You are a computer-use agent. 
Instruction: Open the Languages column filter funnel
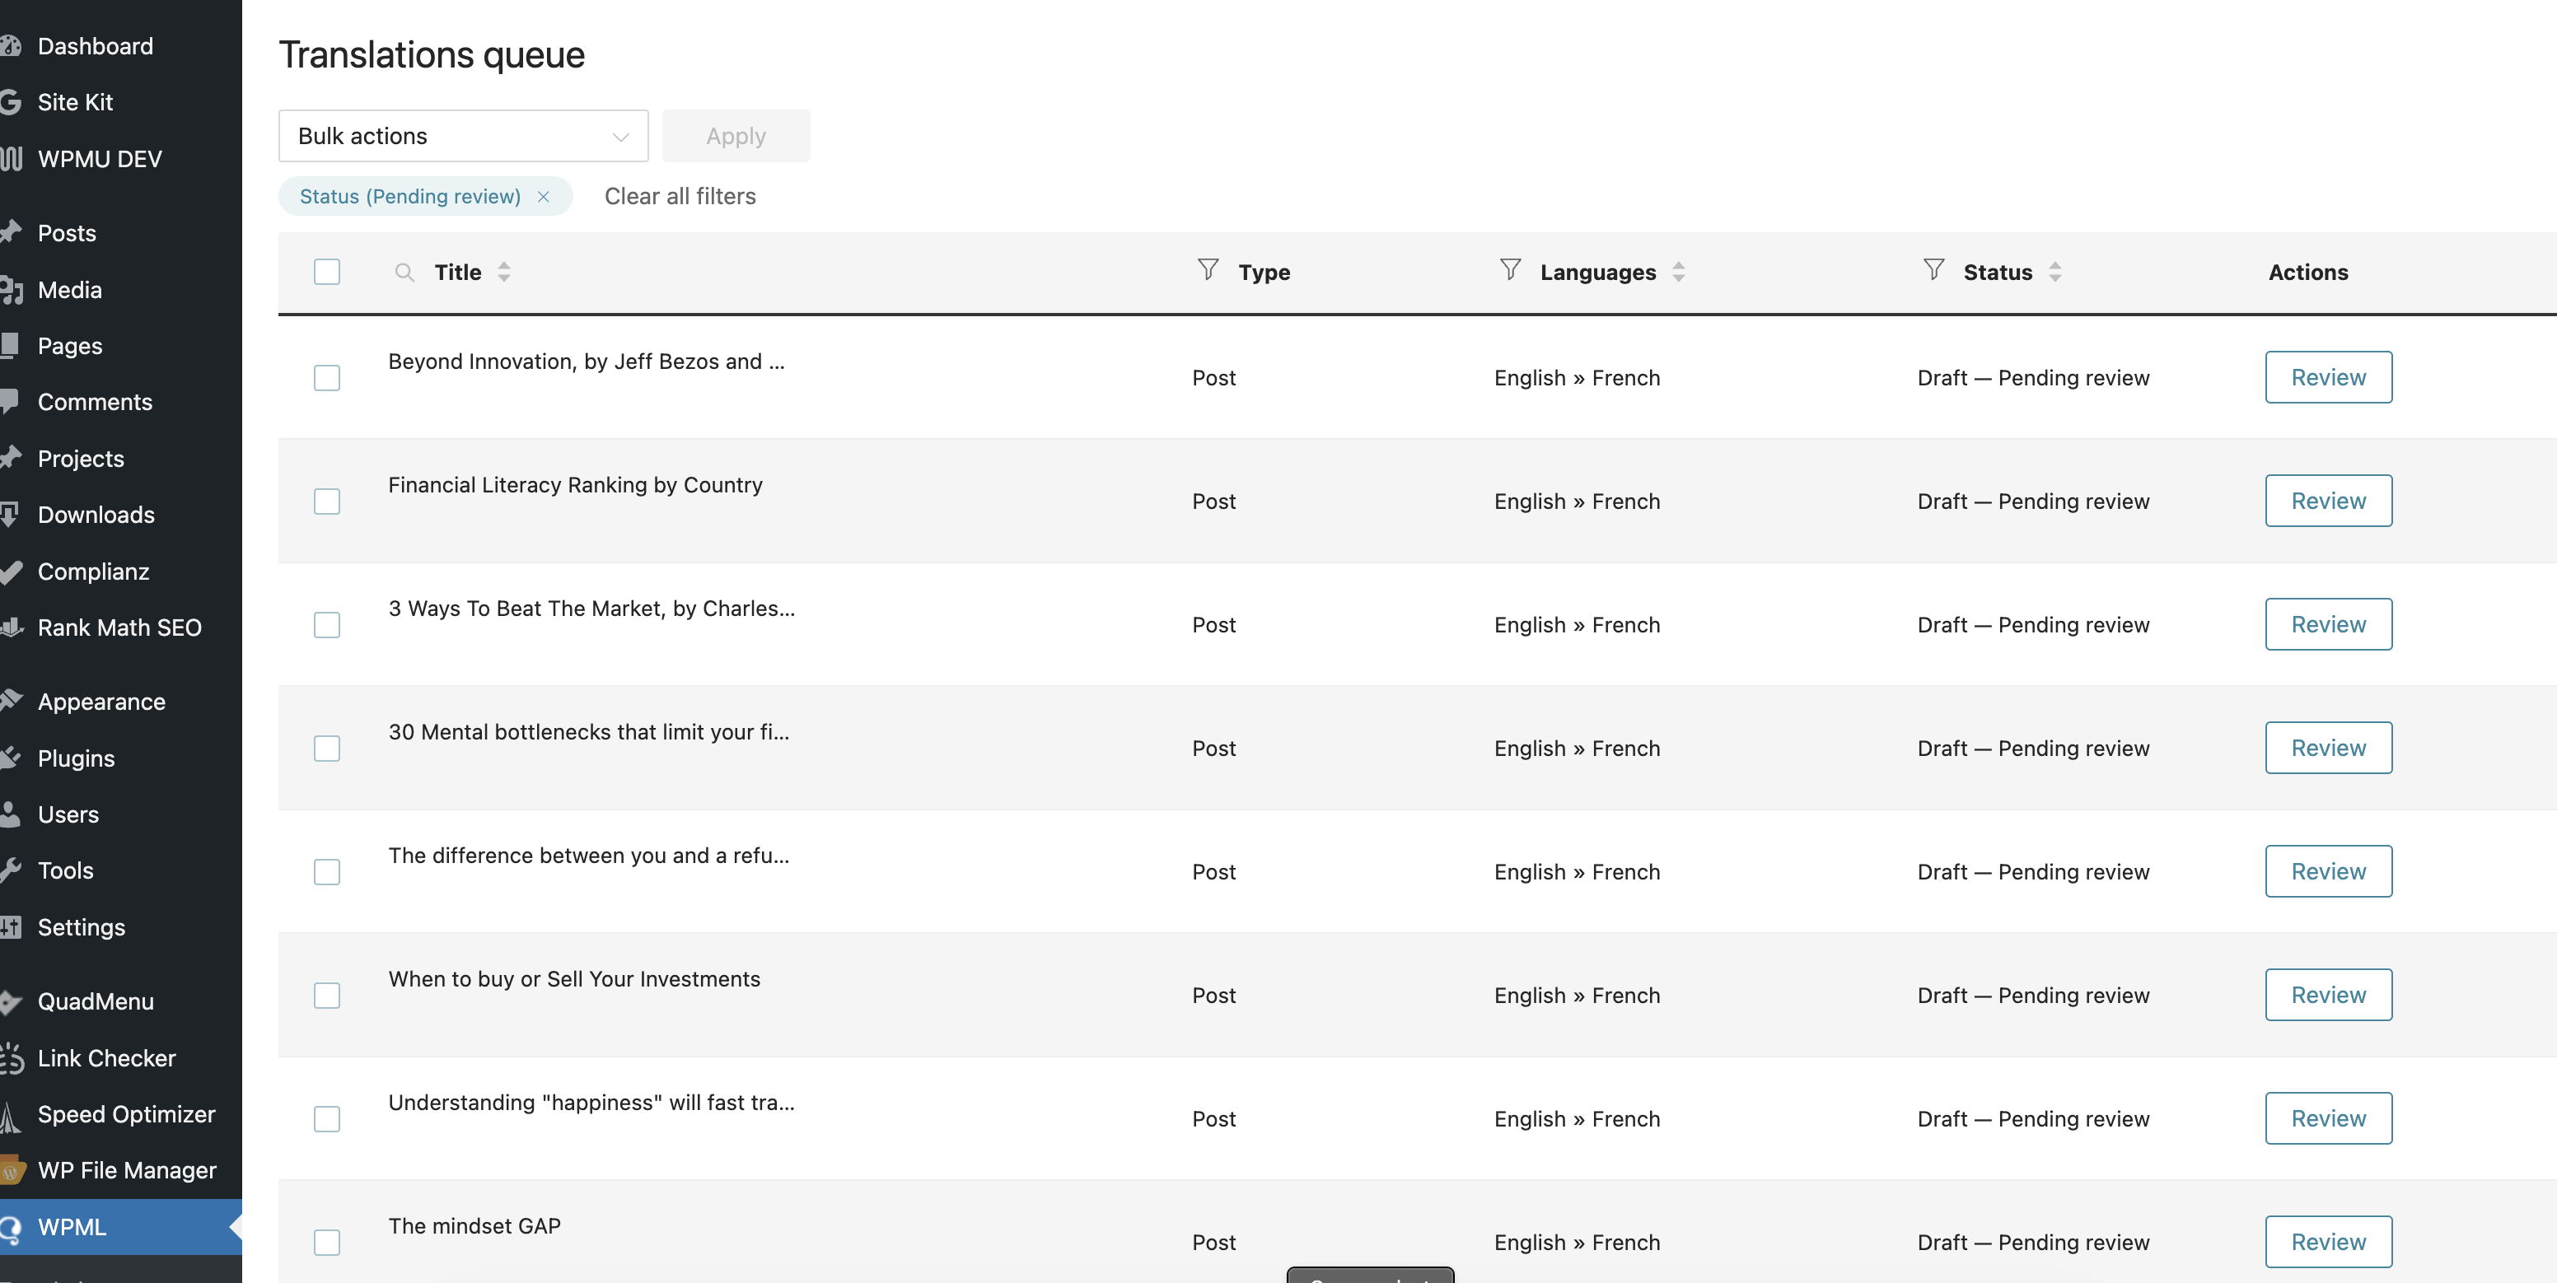coord(1510,269)
